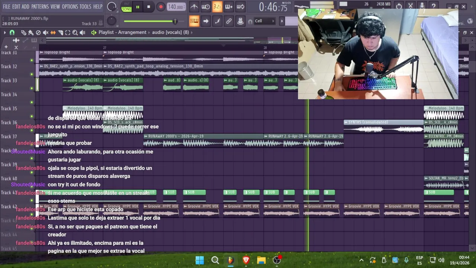The width and height of the screenshot is (476, 268).
Task: Select the Mute tool
Action: point(46,33)
